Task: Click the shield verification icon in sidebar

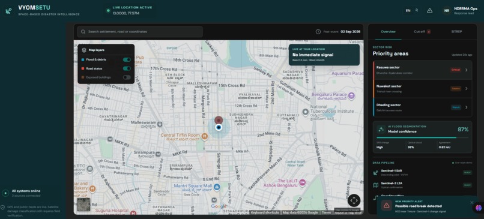Action: coord(3,207)
